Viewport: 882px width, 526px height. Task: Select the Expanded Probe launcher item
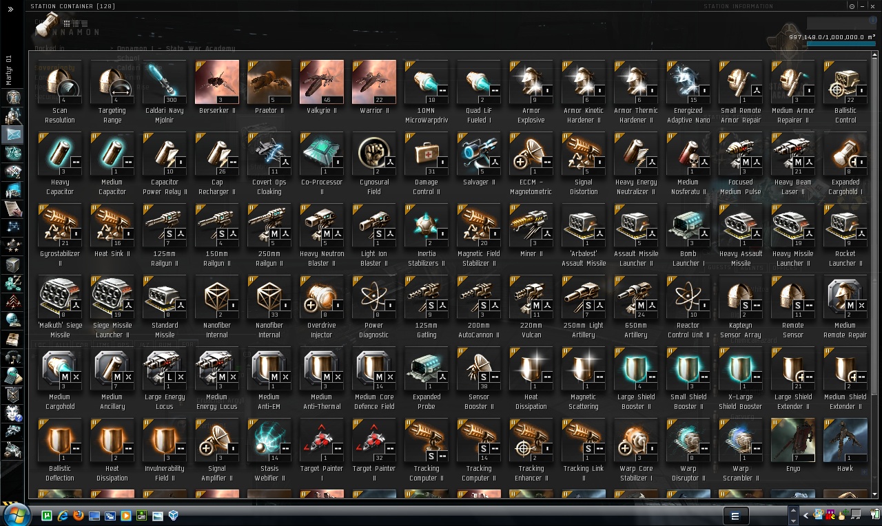[427, 368]
